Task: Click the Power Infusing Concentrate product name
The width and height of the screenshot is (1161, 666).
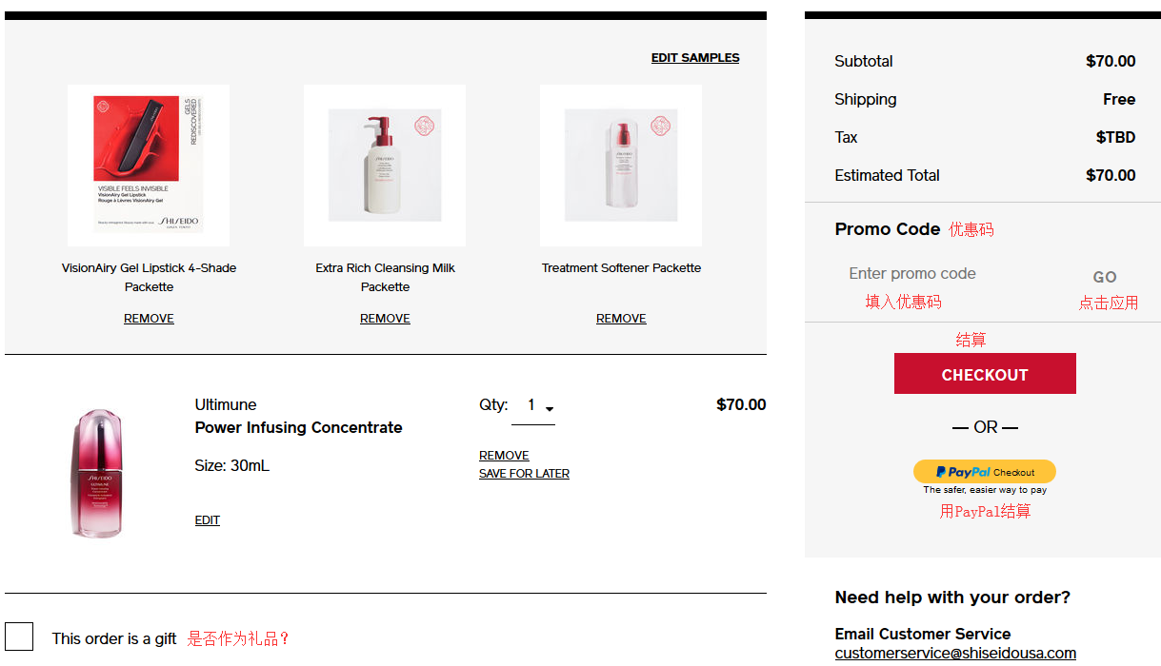Action: coord(298,428)
